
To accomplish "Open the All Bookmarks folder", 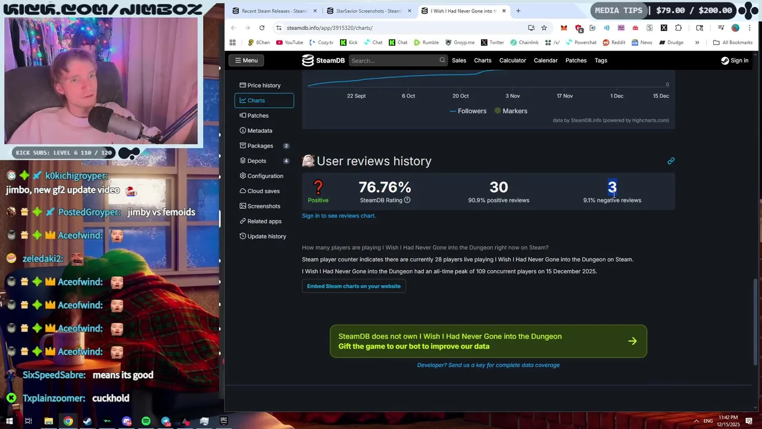I will point(733,42).
